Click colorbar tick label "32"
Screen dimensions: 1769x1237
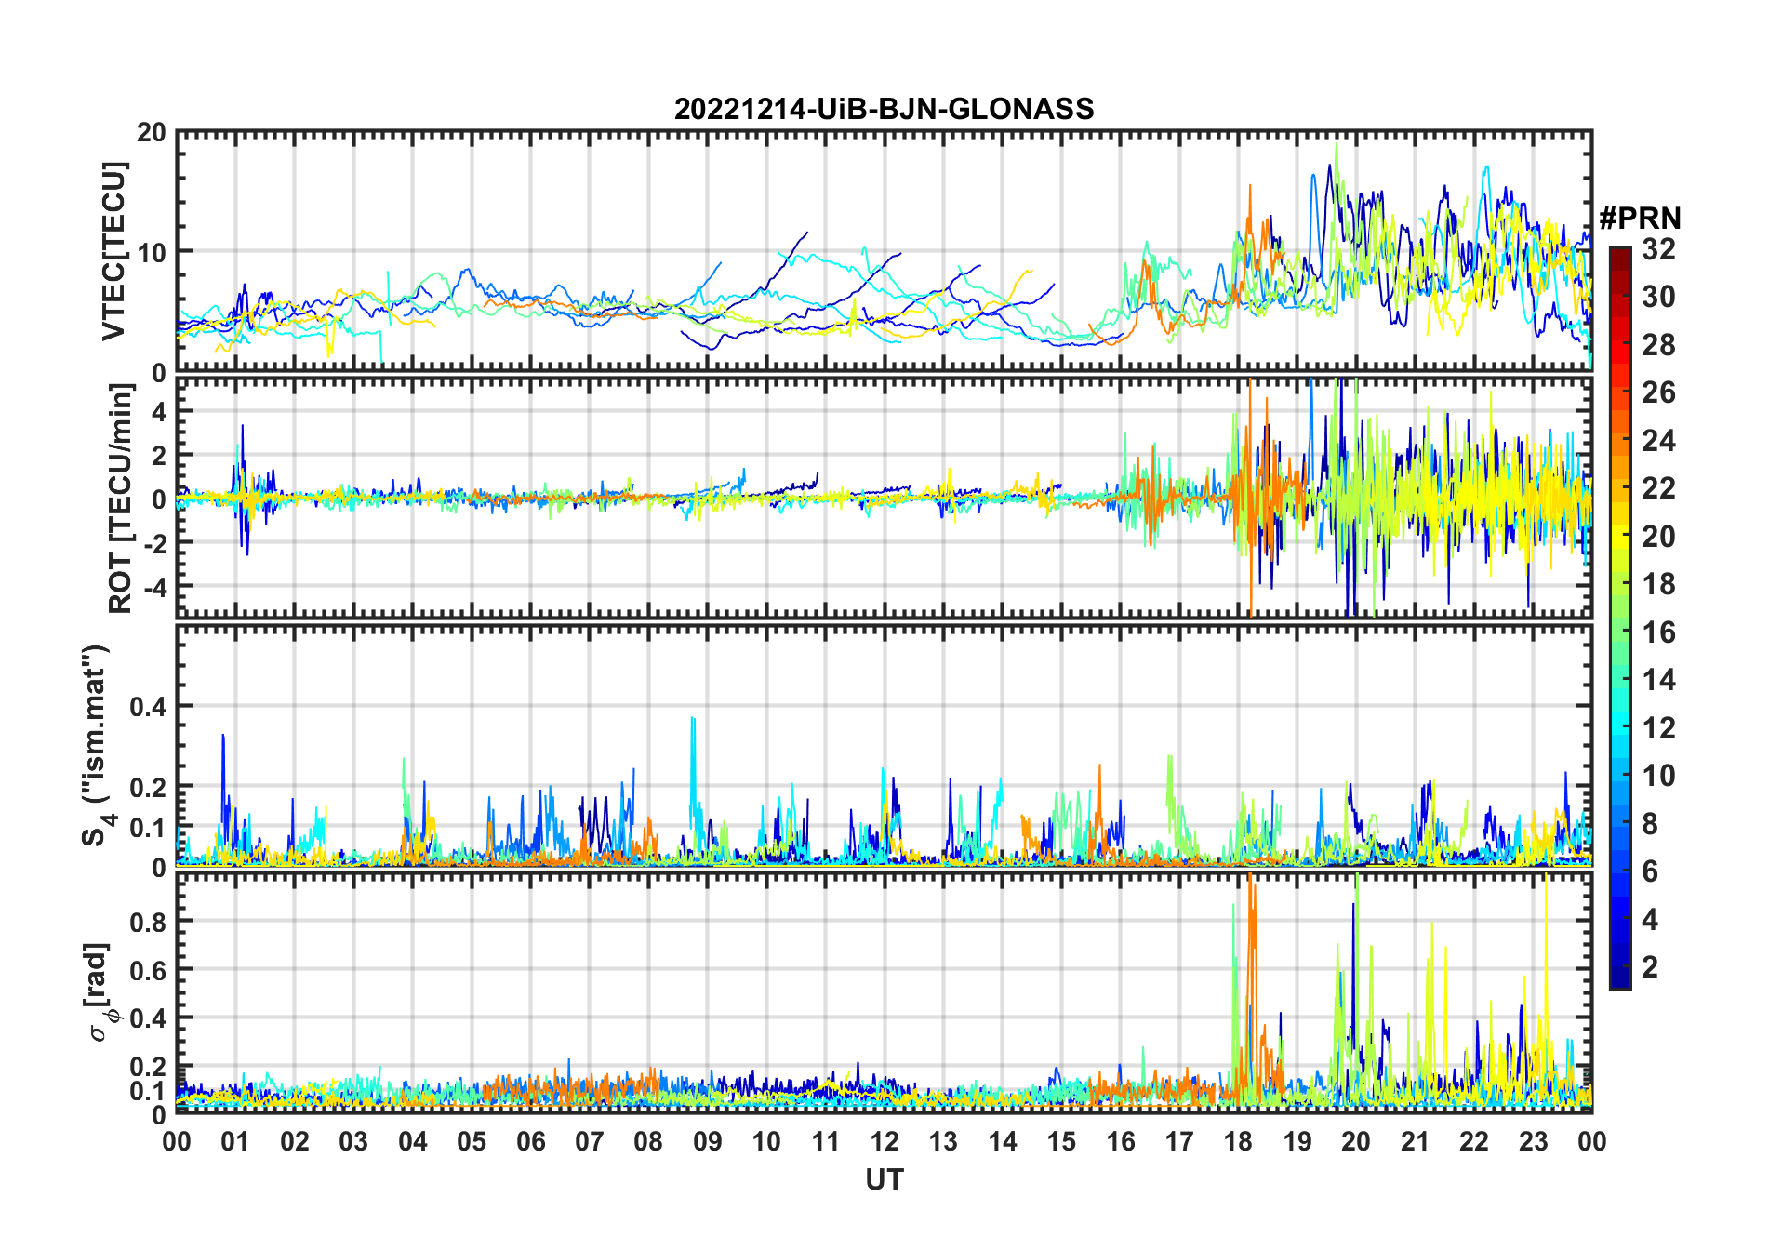tap(1658, 249)
